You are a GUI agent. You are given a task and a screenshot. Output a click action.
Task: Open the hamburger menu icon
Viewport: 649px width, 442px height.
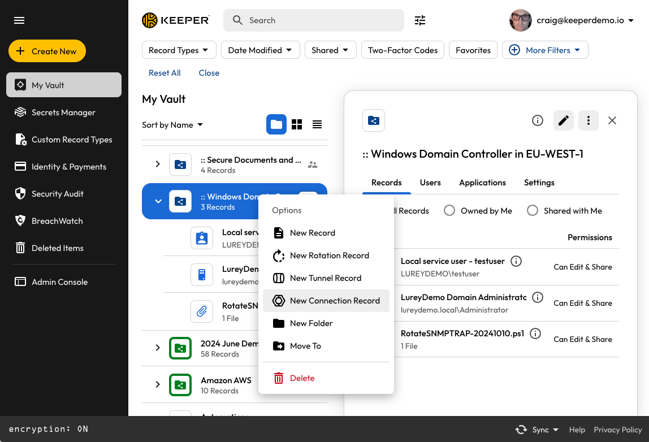(19, 20)
